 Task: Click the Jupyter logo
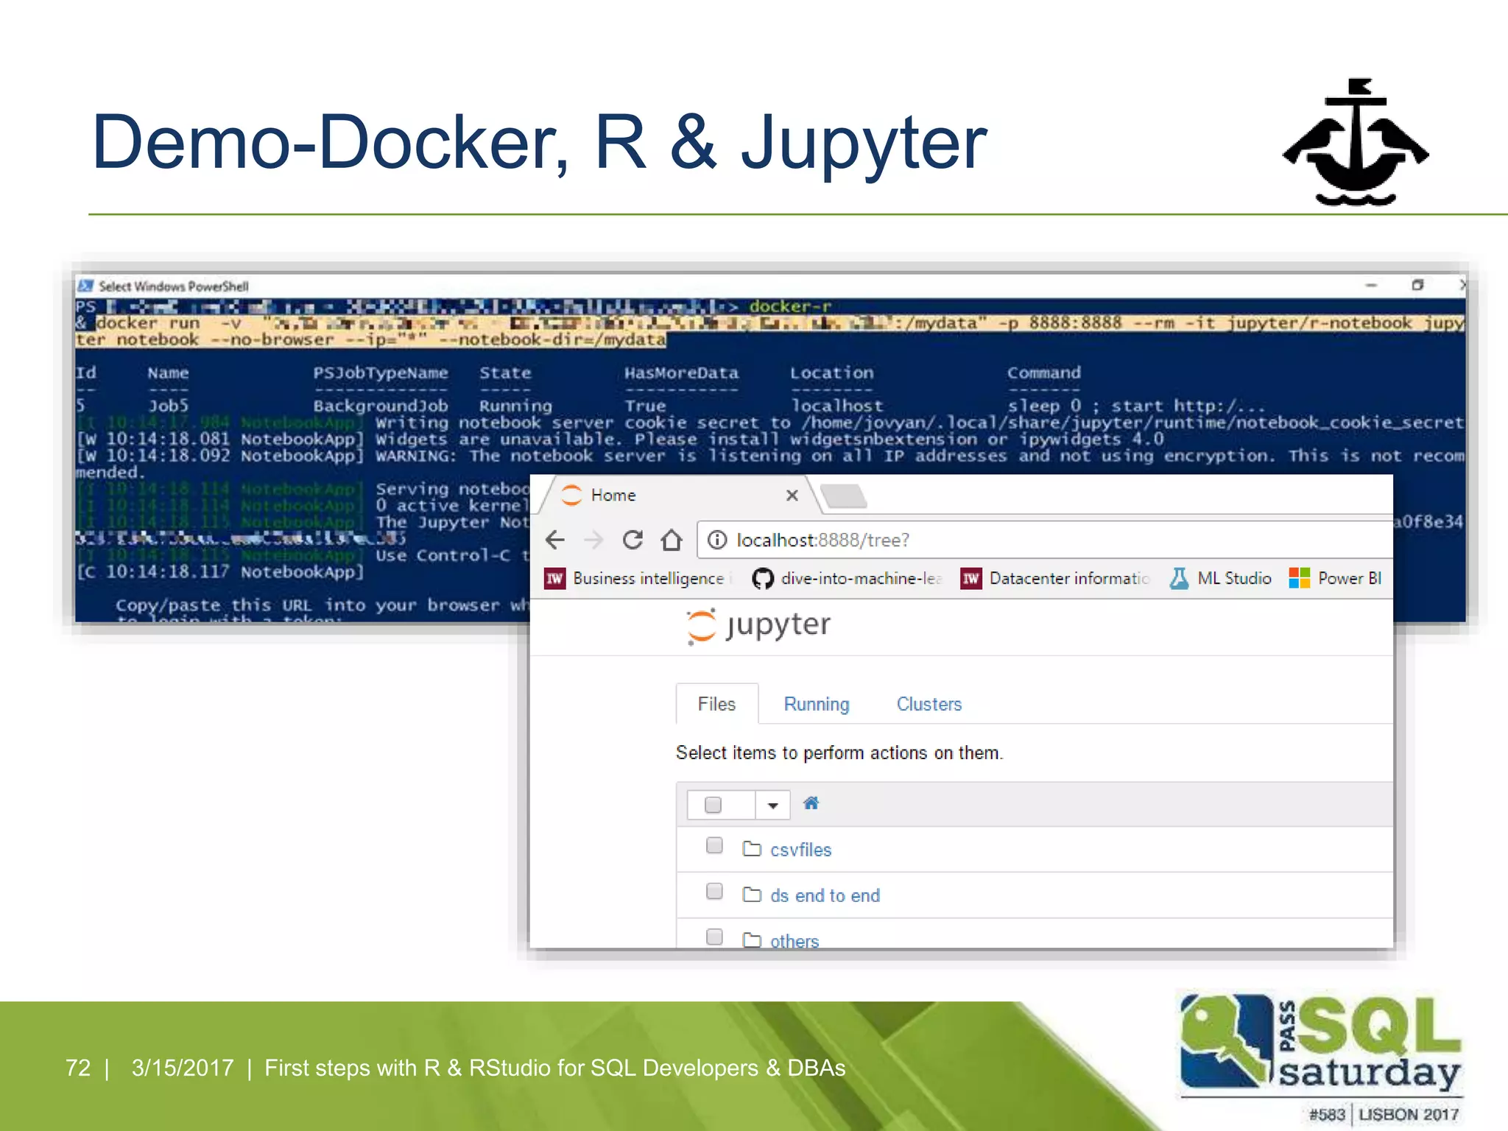(758, 626)
